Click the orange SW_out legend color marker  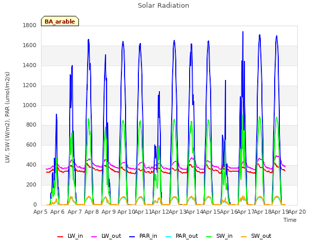click(243, 237)
